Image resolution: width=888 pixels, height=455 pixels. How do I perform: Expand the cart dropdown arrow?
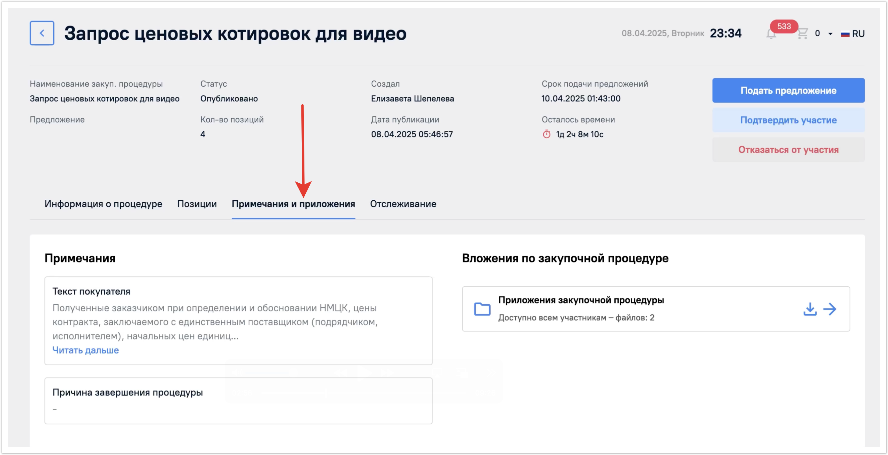tap(830, 34)
